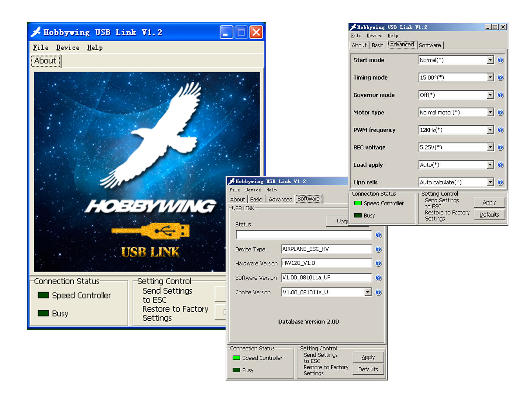Switch to Advanced tab in Software window
The width and height of the screenshot is (523, 404).
click(x=281, y=199)
